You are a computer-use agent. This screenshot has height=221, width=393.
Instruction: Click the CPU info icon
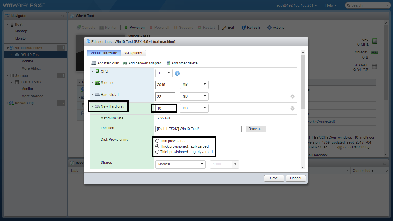(177, 73)
